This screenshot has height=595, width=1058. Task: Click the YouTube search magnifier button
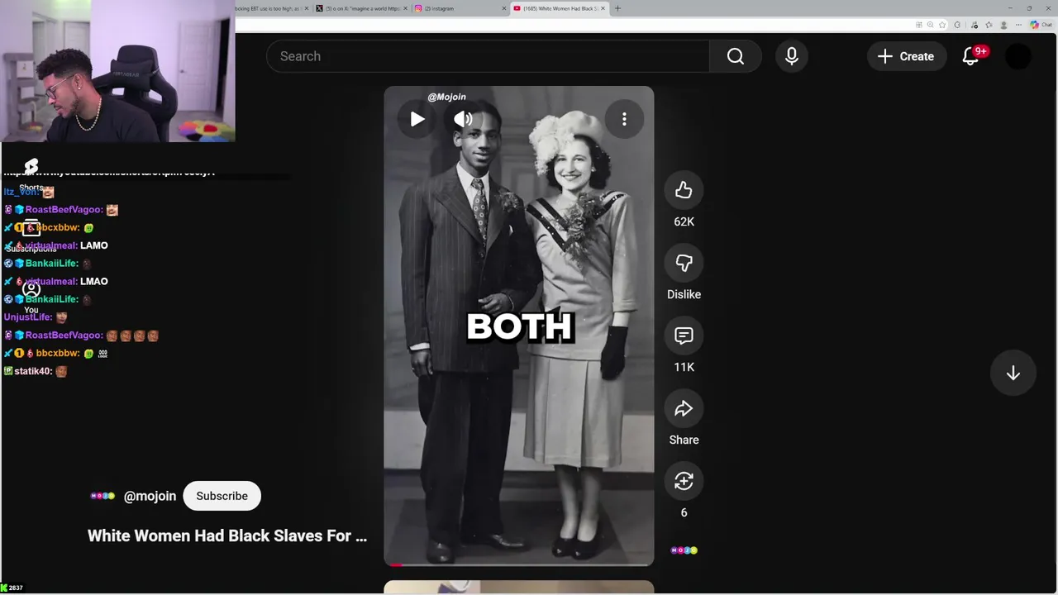tap(736, 56)
